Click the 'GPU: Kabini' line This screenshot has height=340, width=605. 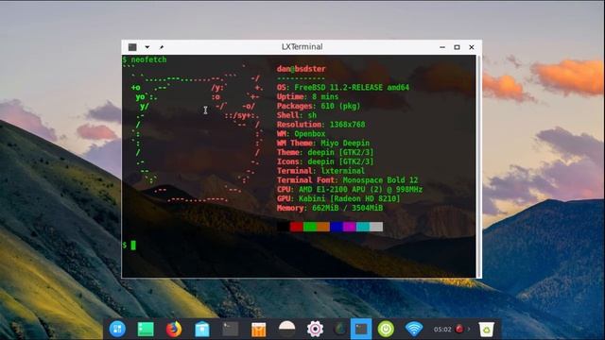pos(338,199)
